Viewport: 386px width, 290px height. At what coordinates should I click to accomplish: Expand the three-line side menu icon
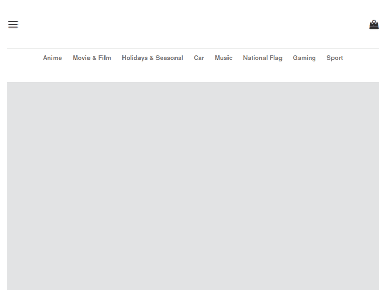point(13,24)
